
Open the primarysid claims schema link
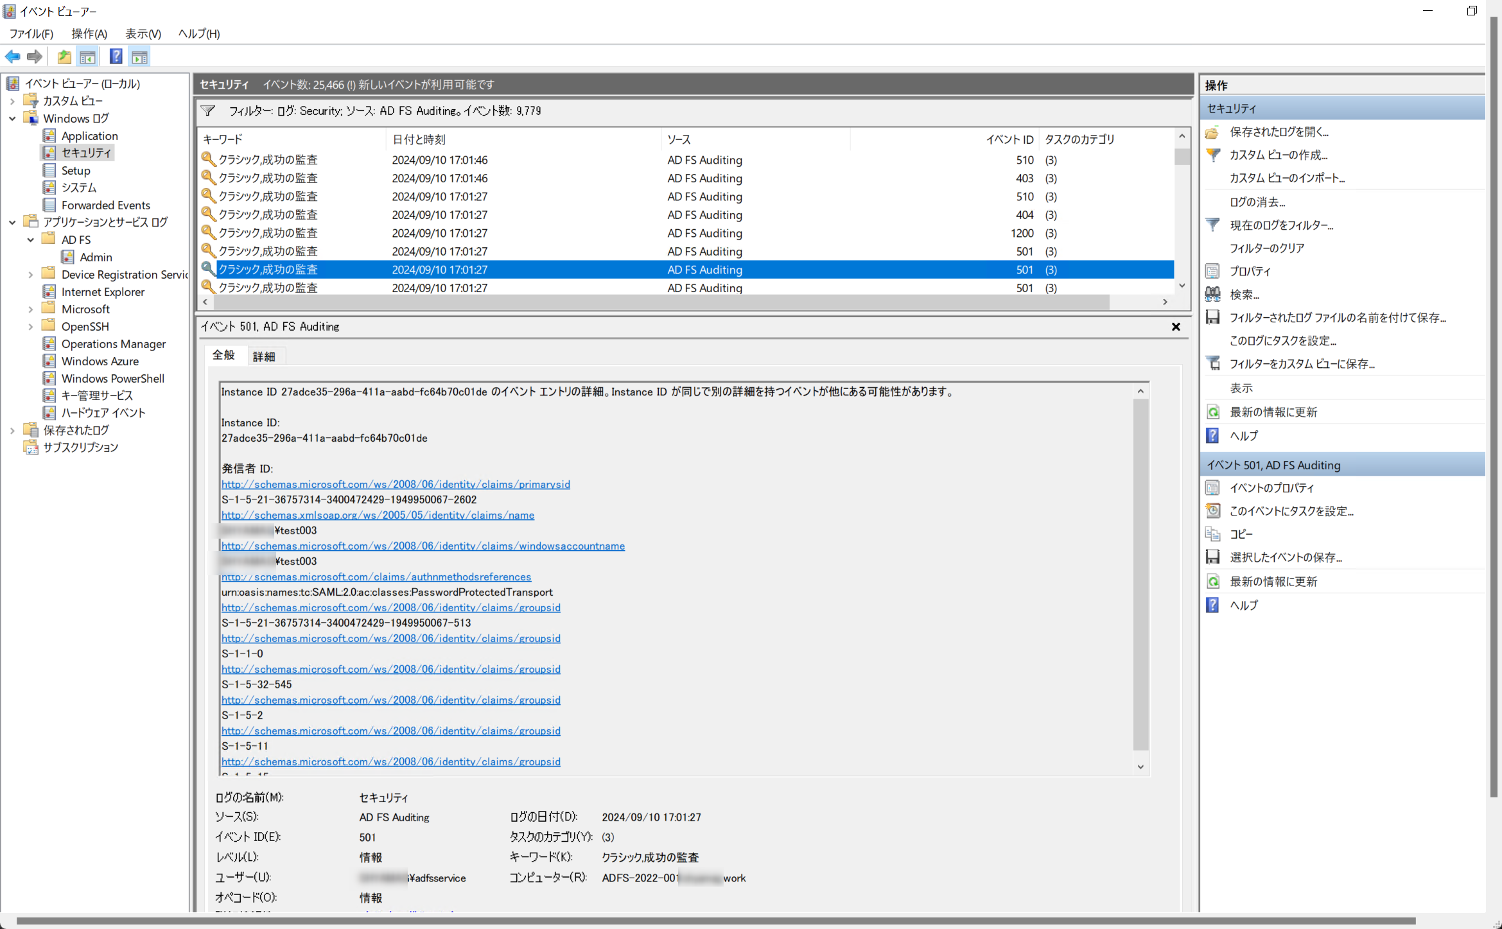pos(395,484)
